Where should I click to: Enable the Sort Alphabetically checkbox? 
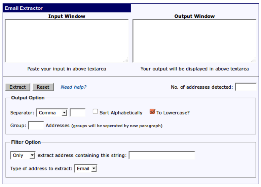pos(95,111)
